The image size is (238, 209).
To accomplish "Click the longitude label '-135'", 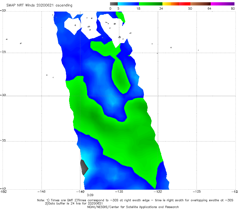I will 119,192.
